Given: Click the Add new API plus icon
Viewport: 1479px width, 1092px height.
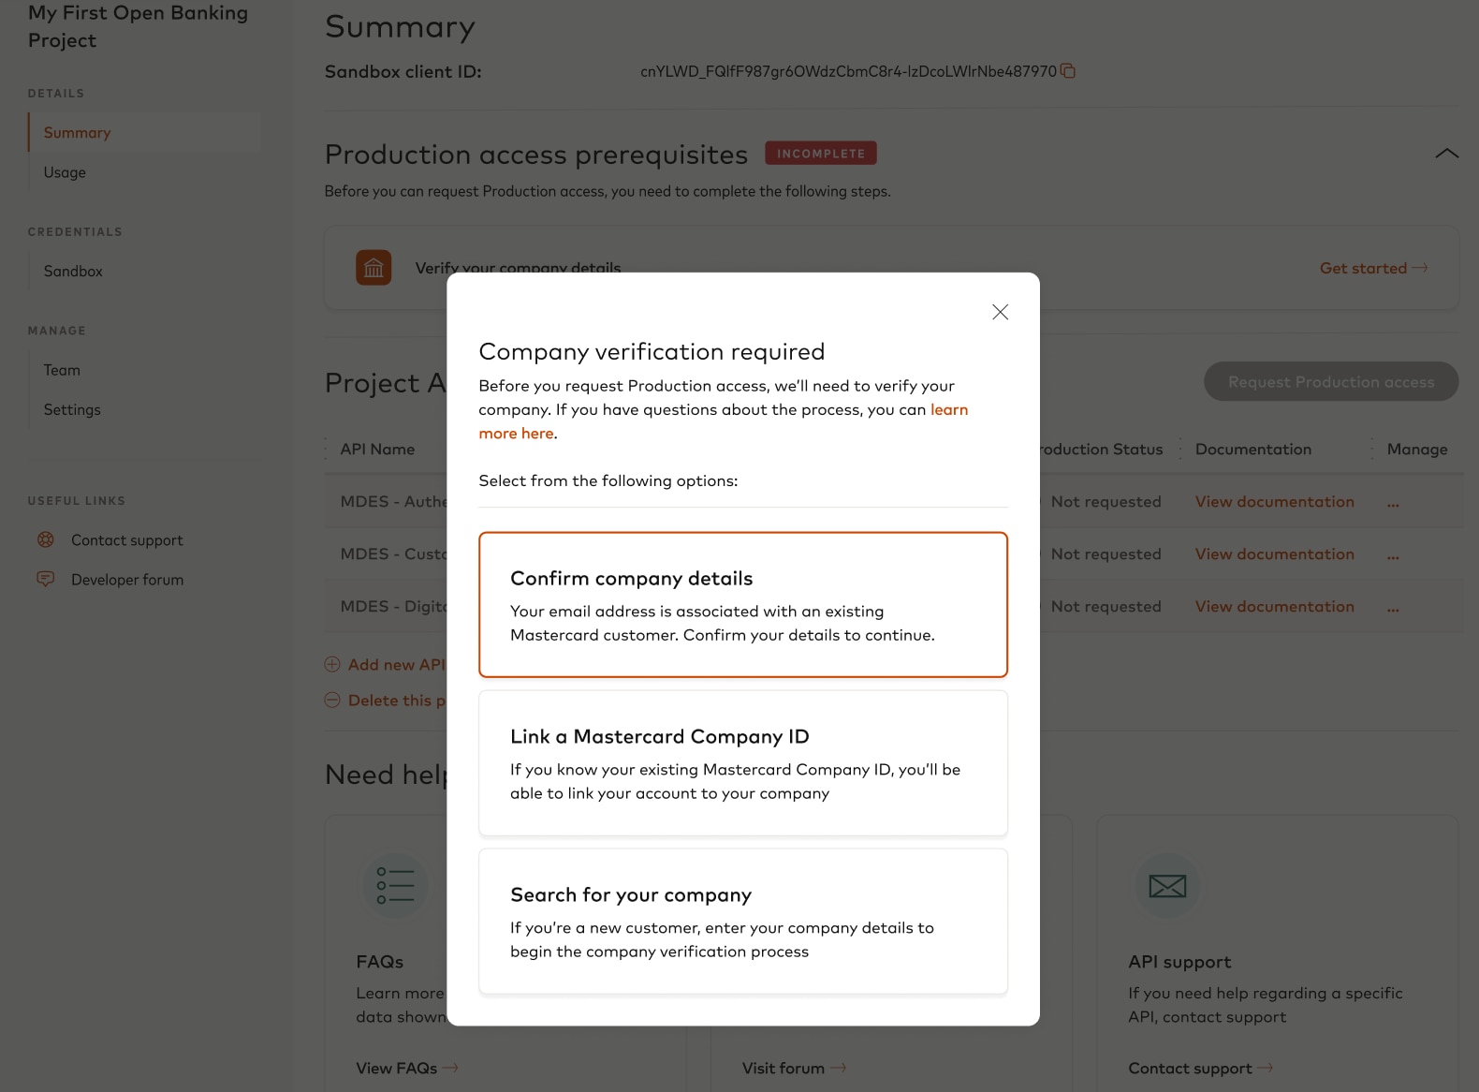Looking at the screenshot, I should click(x=332, y=664).
